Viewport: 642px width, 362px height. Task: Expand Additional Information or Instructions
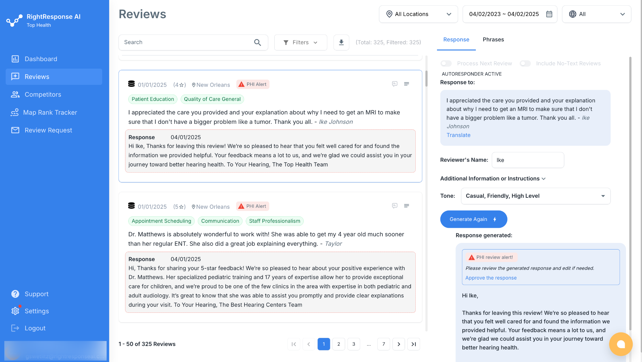(493, 179)
